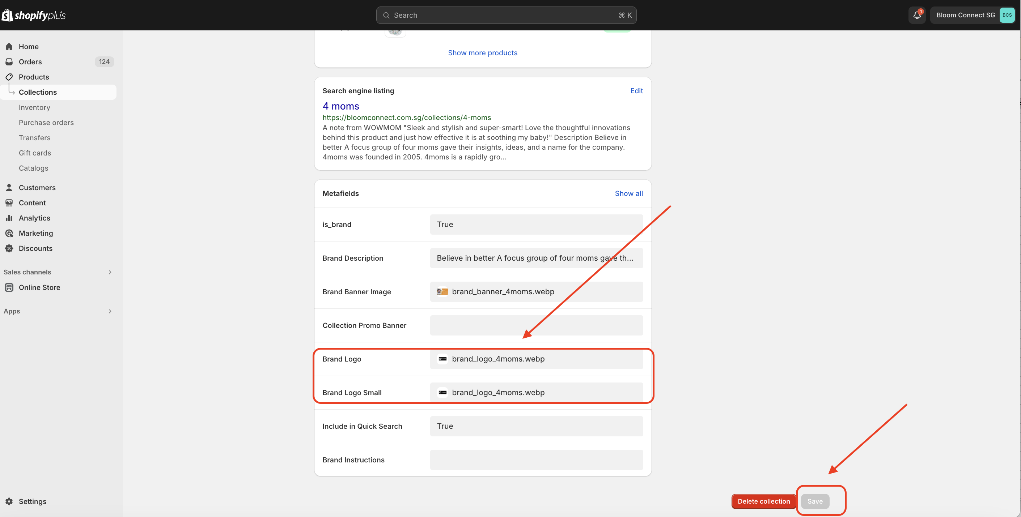The image size is (1021, 517).
Task: Click the Online Store icon
Action: (x=9, y=287)
